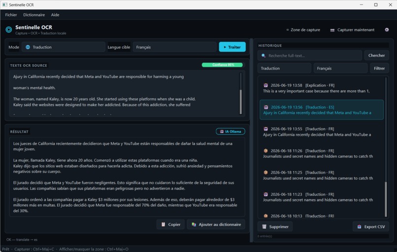Click Ajouter au dictionnaire button

(216, 224)
